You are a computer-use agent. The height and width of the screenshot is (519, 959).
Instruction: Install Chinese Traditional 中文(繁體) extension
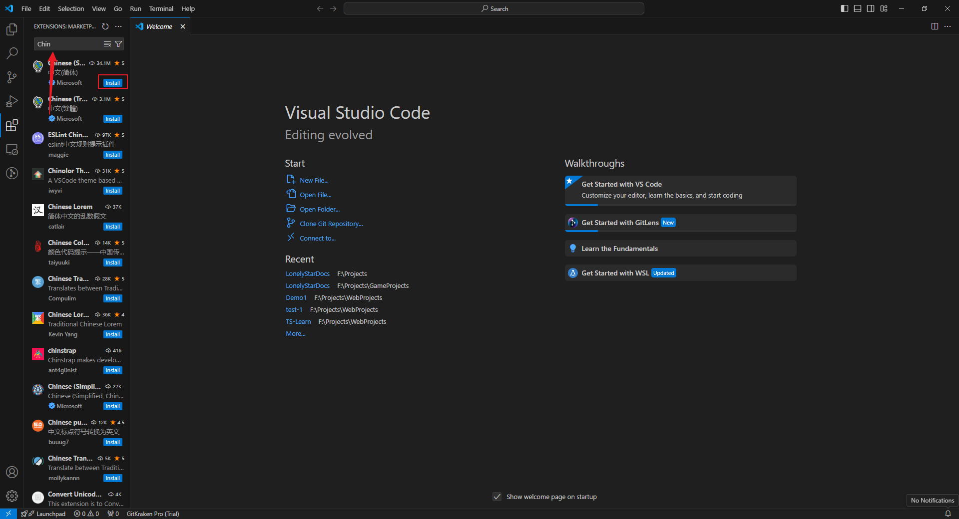click(x=113, y=119)
